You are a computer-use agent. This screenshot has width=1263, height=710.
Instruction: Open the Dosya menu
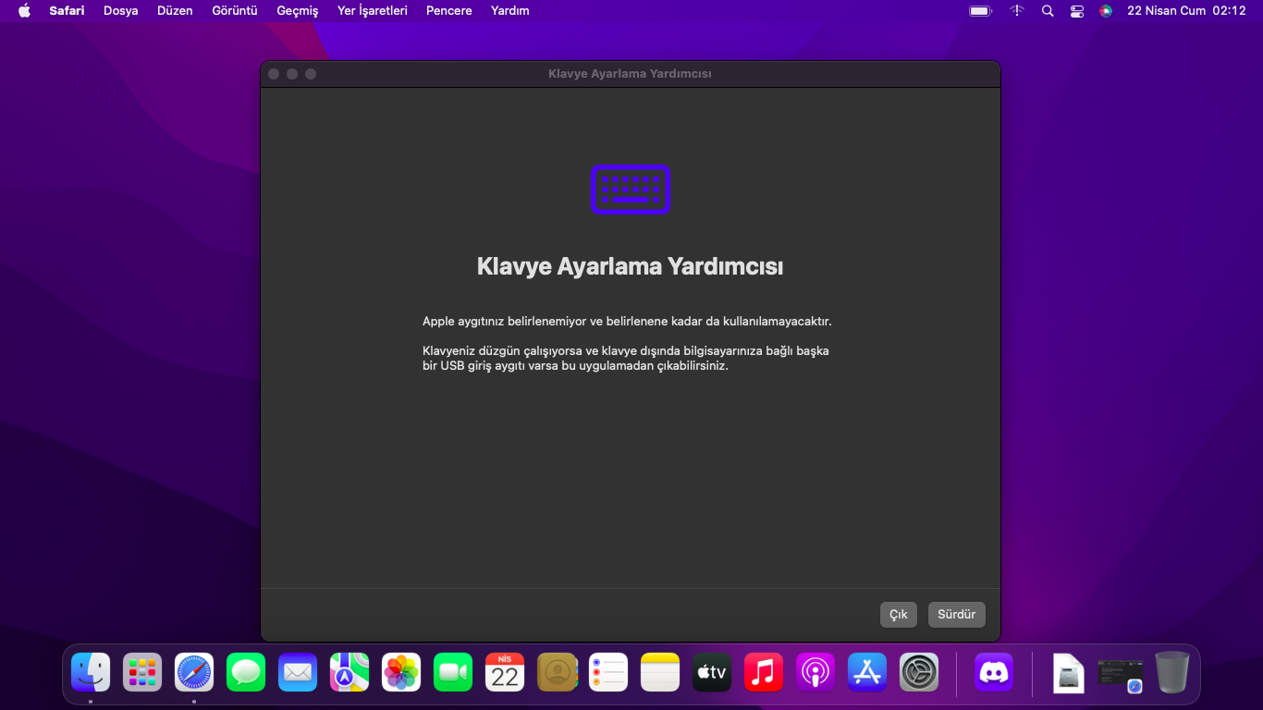coord(120,11)
